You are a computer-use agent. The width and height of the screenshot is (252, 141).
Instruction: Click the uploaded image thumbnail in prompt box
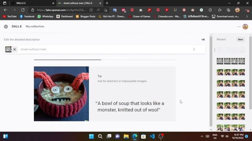[x=8, y=49]
